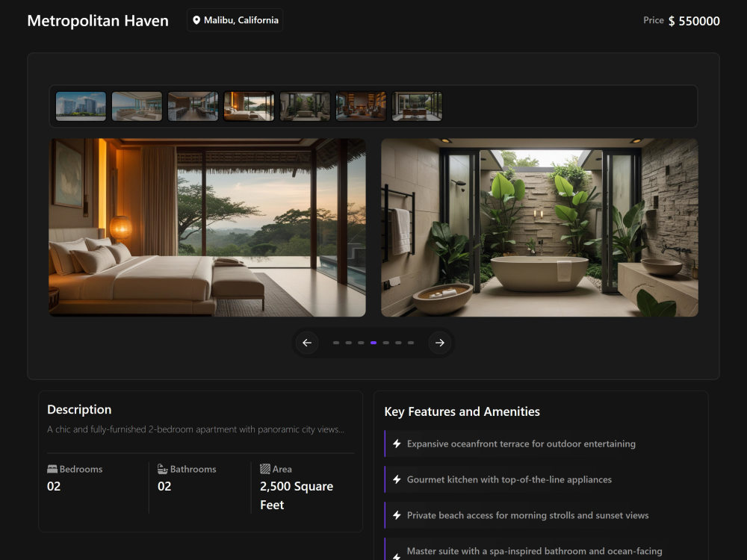Click the Master suite spa-inspired bathroom text
The width and height of the screenshot is (747, 560).
point(535,551)
